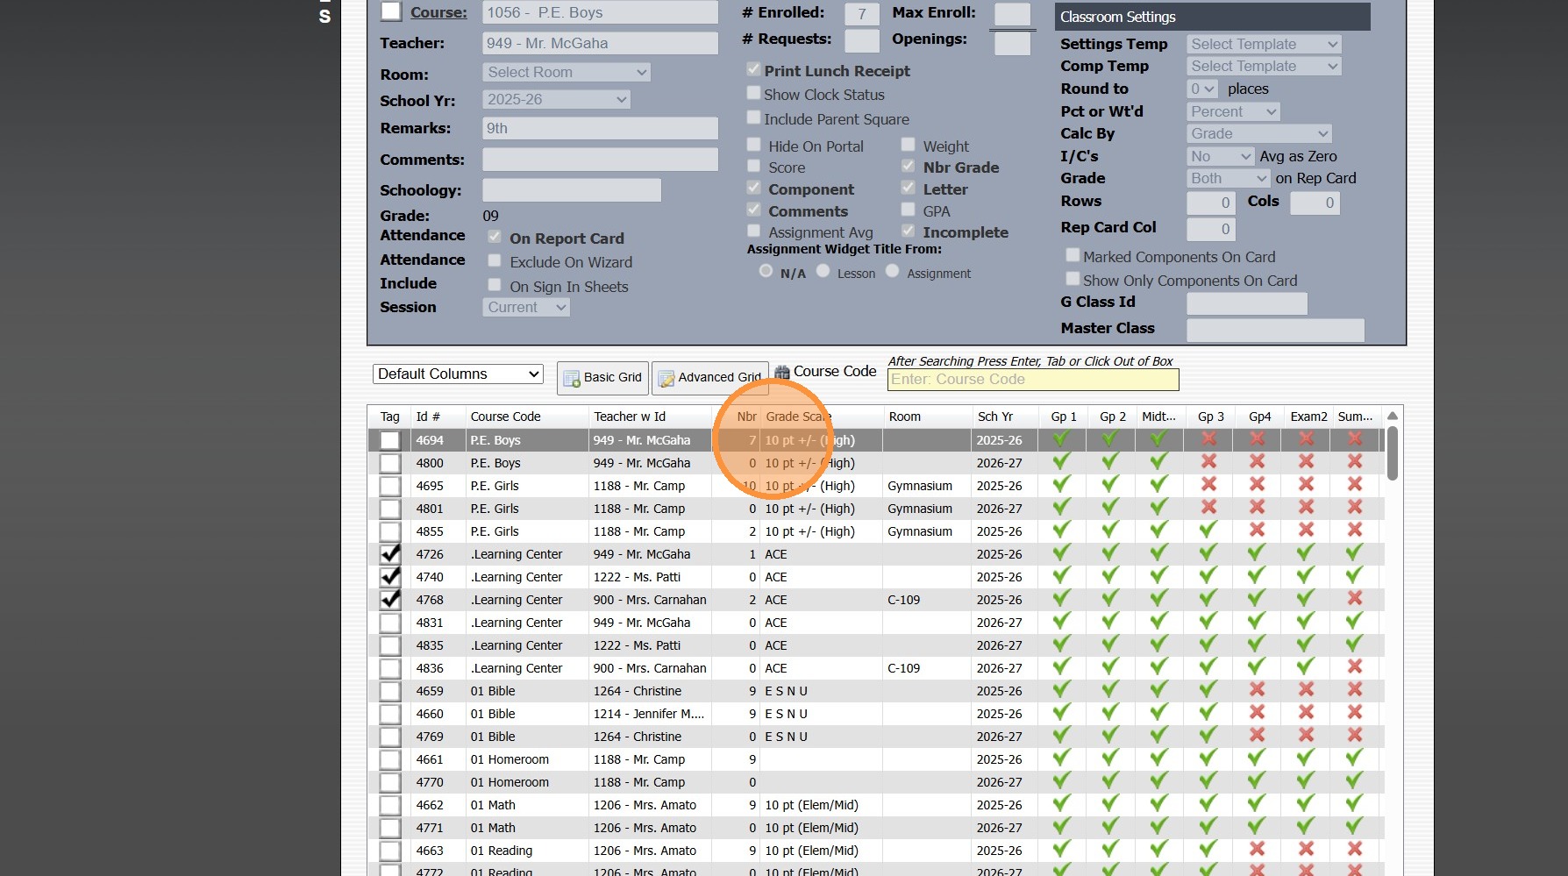This screenshot has width=1568, height=876.
Task: Click the Gp4 red X in row 4659
Action: [x=1258, y=689]
